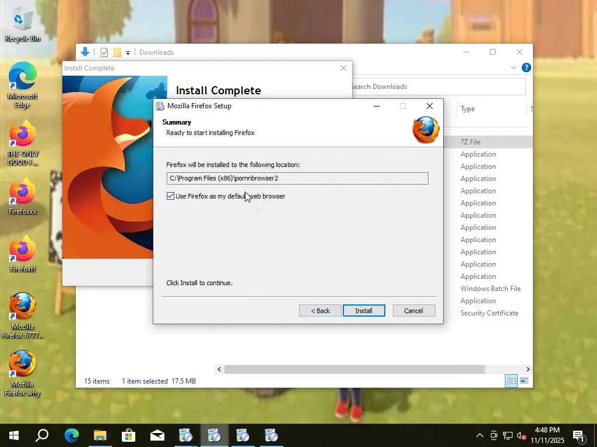This screenshot has width=597, height=447.
Task: Open taskbar Search magnifier
Action: (x=42, y=435)
